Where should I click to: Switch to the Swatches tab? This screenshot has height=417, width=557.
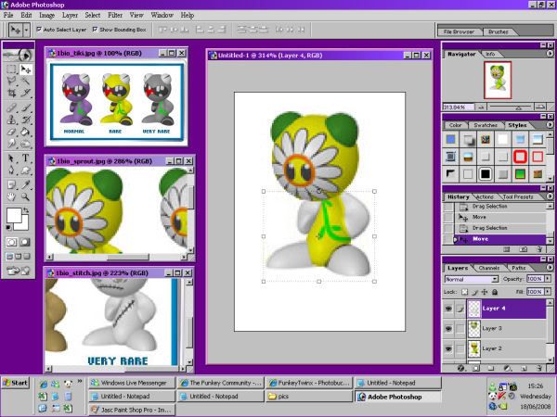485,125
